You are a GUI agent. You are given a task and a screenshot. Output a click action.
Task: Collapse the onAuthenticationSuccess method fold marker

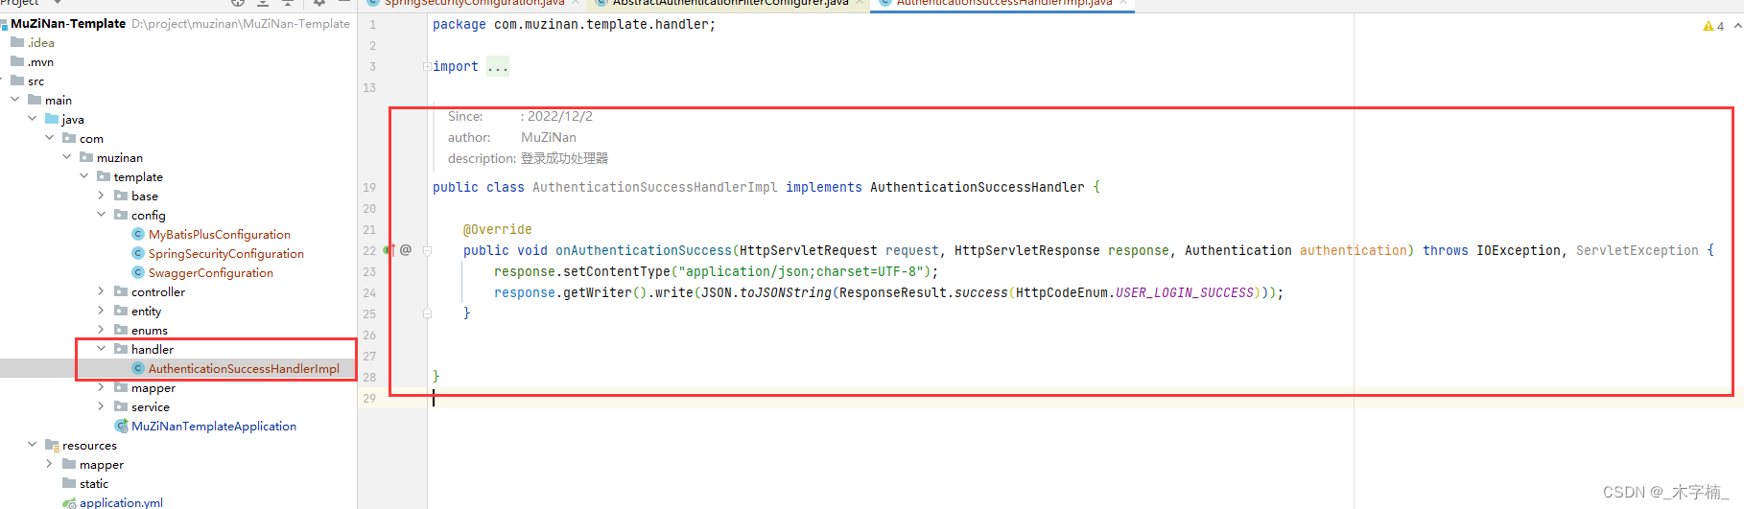(427, 250)
